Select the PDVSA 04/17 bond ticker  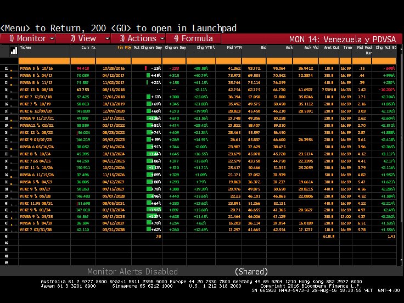click(36, 76)
